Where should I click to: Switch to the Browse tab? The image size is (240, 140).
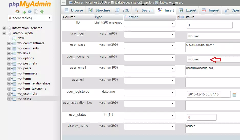tap(74, 10)
